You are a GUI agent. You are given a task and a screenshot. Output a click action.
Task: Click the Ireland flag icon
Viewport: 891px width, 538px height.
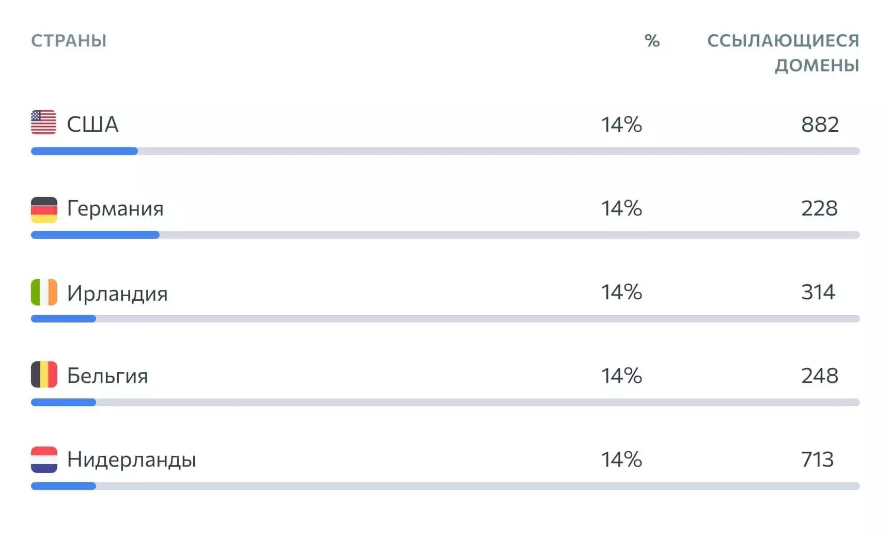(x=44, y=293)
